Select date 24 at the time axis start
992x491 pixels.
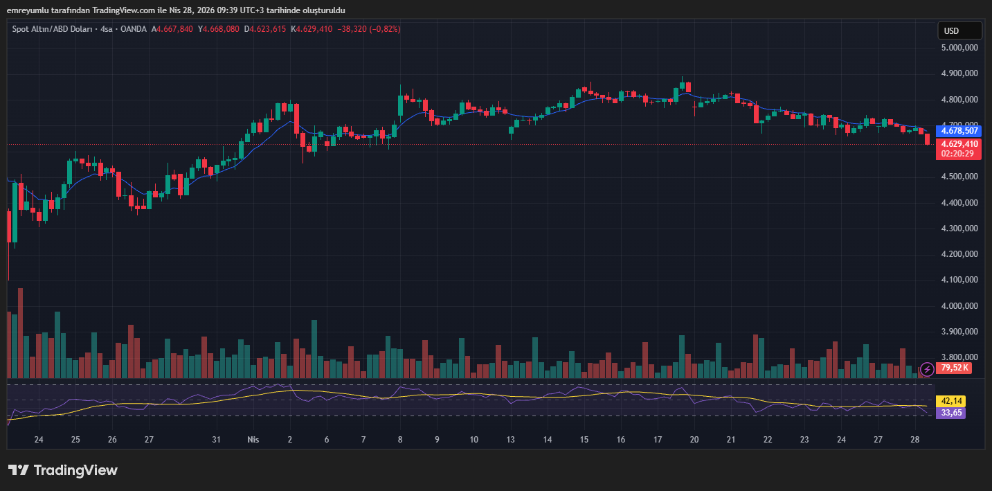pyautogui.click(x=39, y=440)
